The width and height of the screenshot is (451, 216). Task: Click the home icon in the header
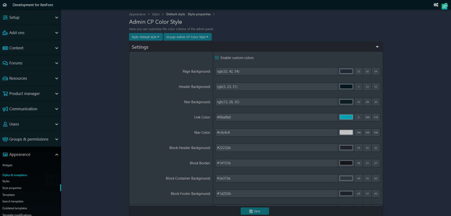(5, 5)
